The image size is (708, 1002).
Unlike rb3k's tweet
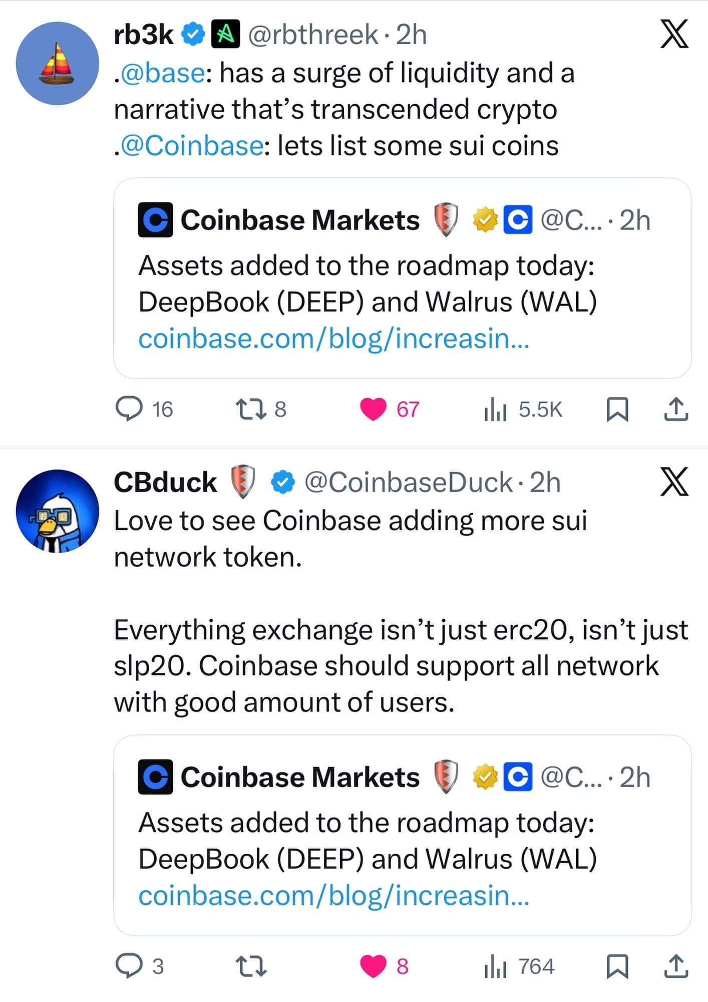[373, 410]
